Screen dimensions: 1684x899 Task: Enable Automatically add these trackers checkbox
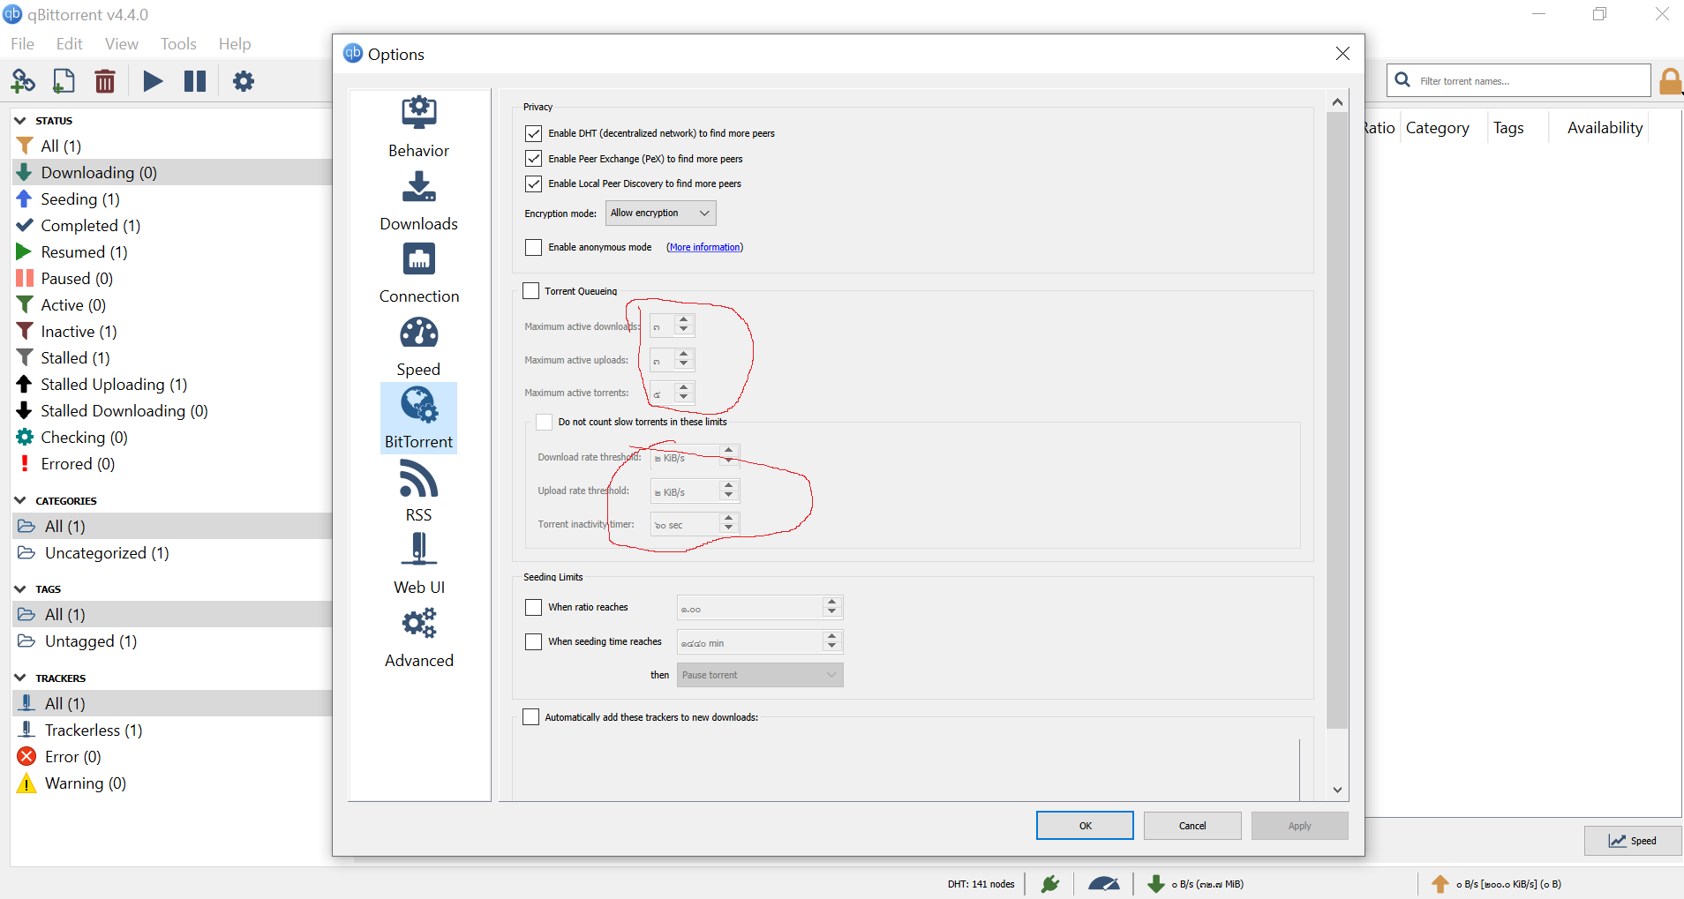point(530,716)
